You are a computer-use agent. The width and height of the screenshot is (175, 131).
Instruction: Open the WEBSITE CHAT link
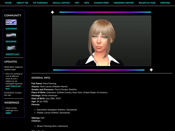[x=12, y=54]
